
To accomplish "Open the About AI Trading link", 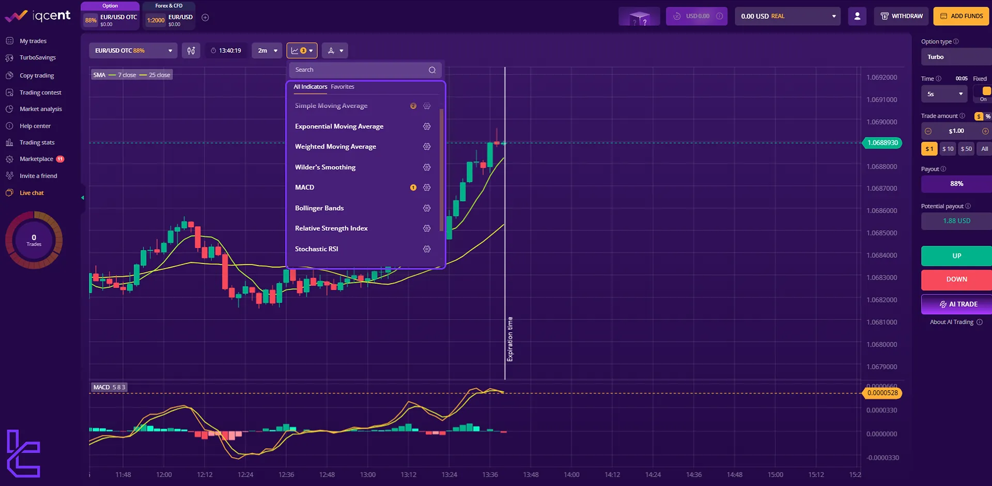I will (x=951, y=322).
